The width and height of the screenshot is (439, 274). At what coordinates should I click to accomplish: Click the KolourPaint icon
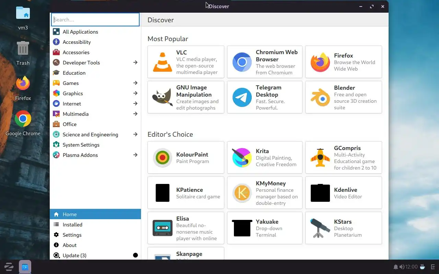163,158
